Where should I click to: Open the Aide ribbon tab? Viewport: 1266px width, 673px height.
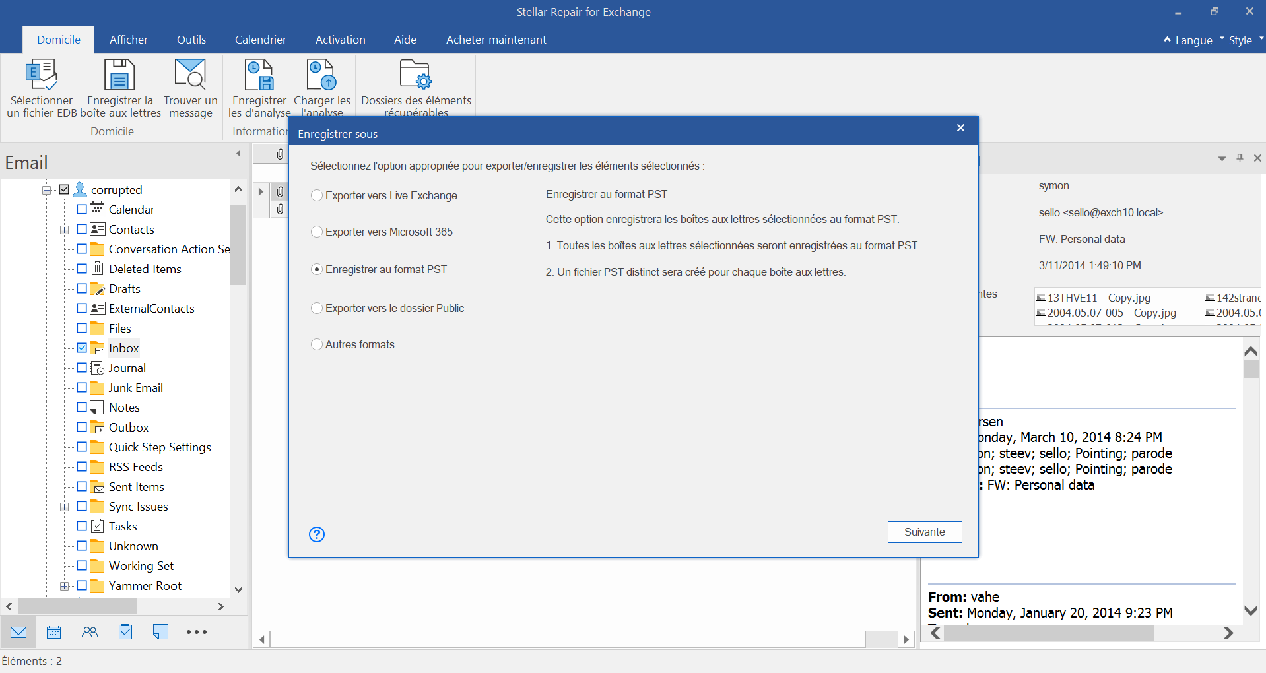pyautogui.click(x=405, y=40)
